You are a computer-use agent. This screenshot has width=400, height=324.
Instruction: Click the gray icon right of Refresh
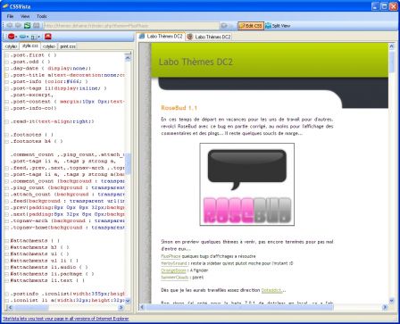pyautogui.click(x=37, y=26)
